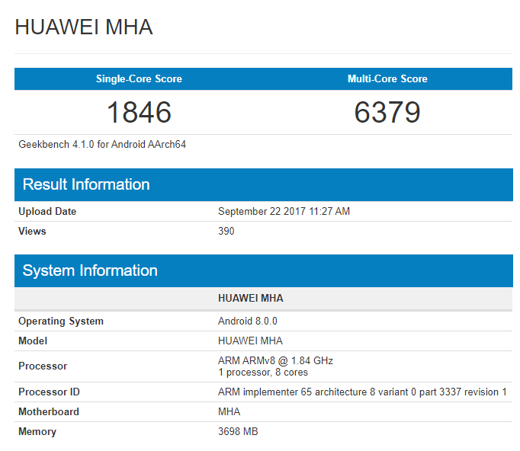Click the Memory value 3698 MB
Viewport: 520px width, 451px height.
coord(238,432)
